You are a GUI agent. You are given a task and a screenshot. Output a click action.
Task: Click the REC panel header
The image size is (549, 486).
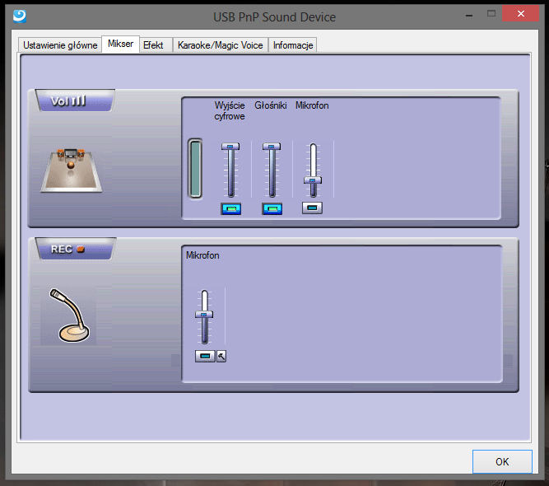[x=76, y=249]
